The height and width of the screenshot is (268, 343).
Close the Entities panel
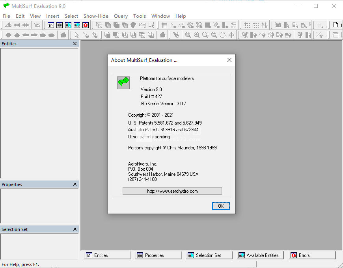pyautogui.click(x=75, y=44)
